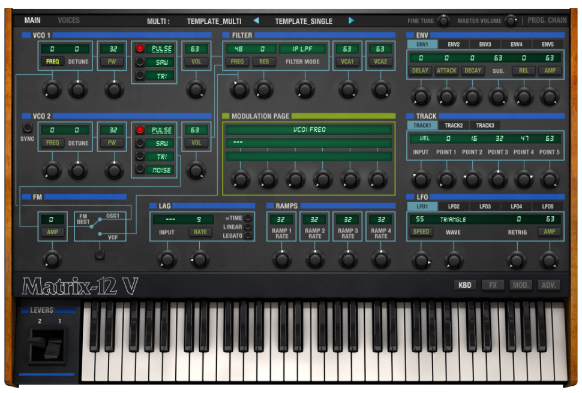The image size is (582, 393).
Task: Enable LAG LEGATO option
Action: 248,235
